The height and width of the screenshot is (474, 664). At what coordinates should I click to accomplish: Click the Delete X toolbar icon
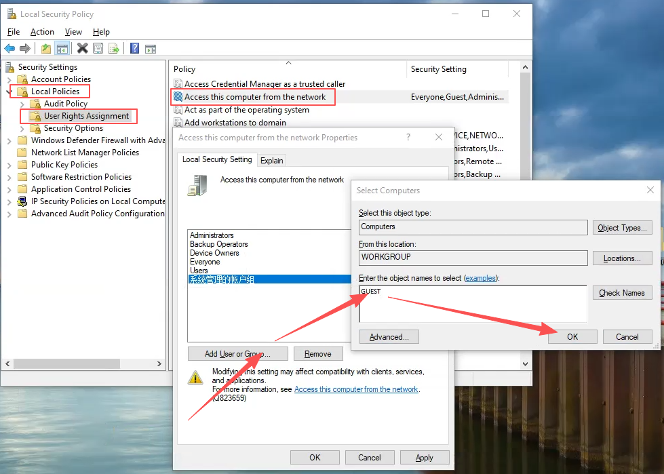pos(83,49)
